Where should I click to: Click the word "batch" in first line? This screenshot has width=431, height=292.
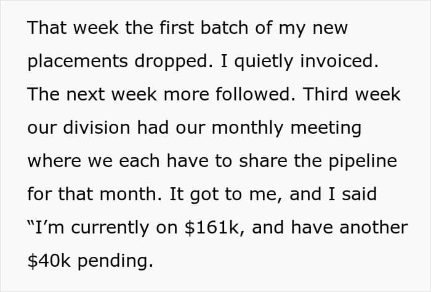224,28
